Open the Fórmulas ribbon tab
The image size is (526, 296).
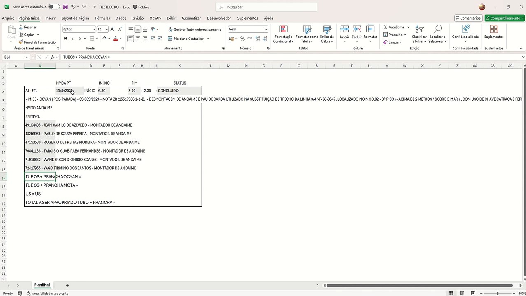[x=102, y=18]
